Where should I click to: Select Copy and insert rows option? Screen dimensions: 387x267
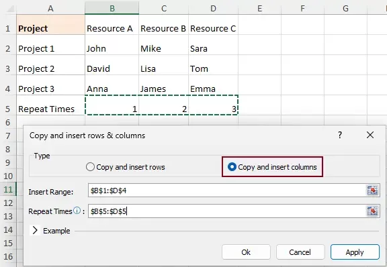point(126,167)
